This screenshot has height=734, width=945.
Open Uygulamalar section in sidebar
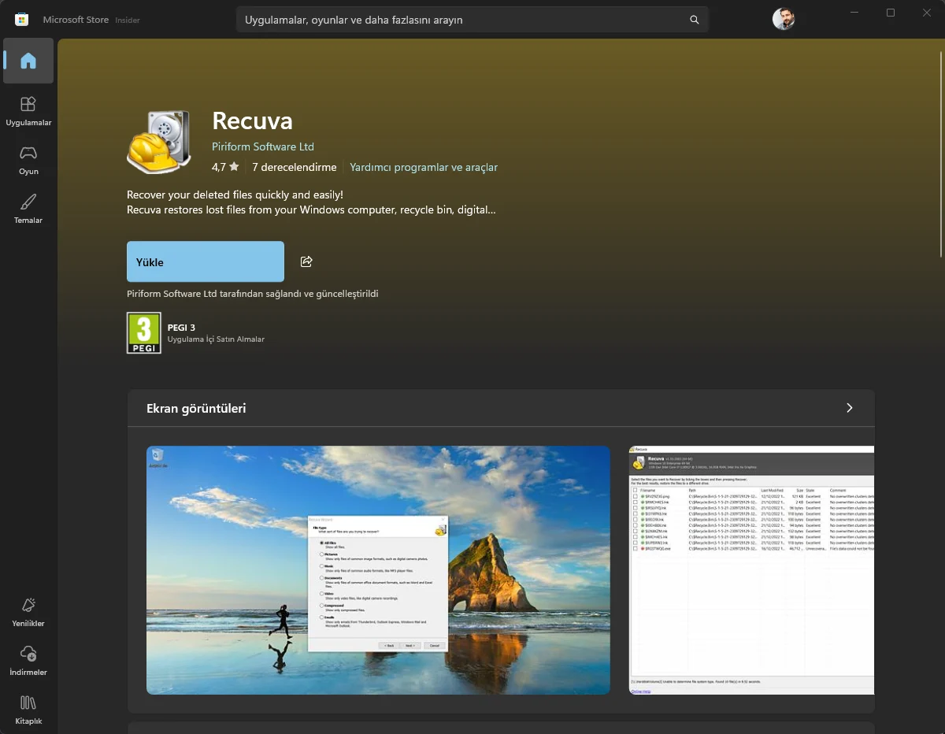[x=28, y=111]
